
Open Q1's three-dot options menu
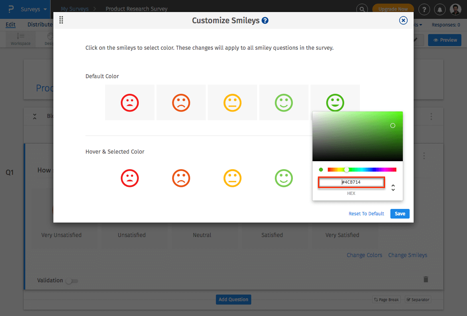(424, 156)
